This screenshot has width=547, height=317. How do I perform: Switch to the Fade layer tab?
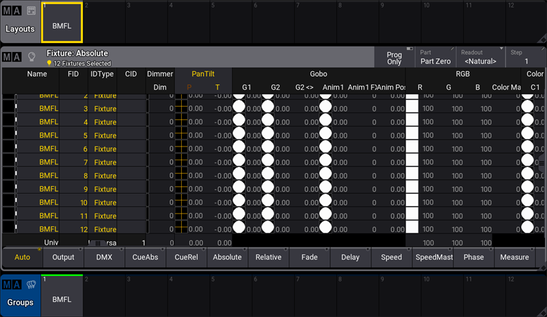point(309,257)
